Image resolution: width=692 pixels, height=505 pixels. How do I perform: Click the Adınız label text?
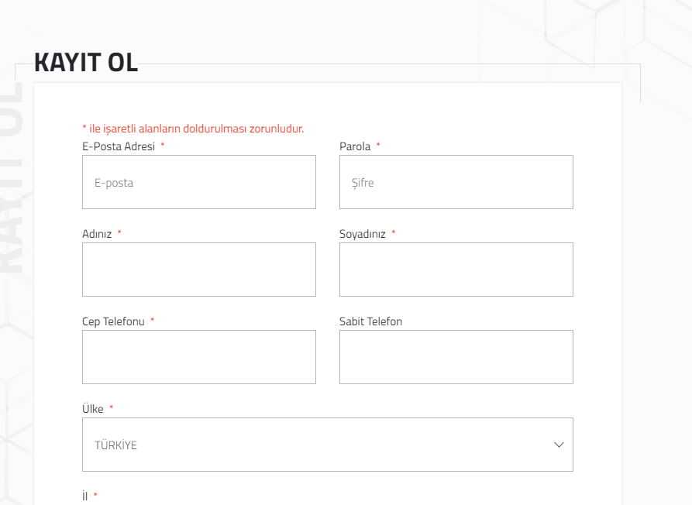(x=97, y=234)
